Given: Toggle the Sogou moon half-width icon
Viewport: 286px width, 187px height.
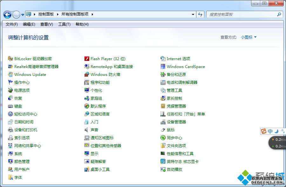Looking at the screenshot, I should (277, 131).
